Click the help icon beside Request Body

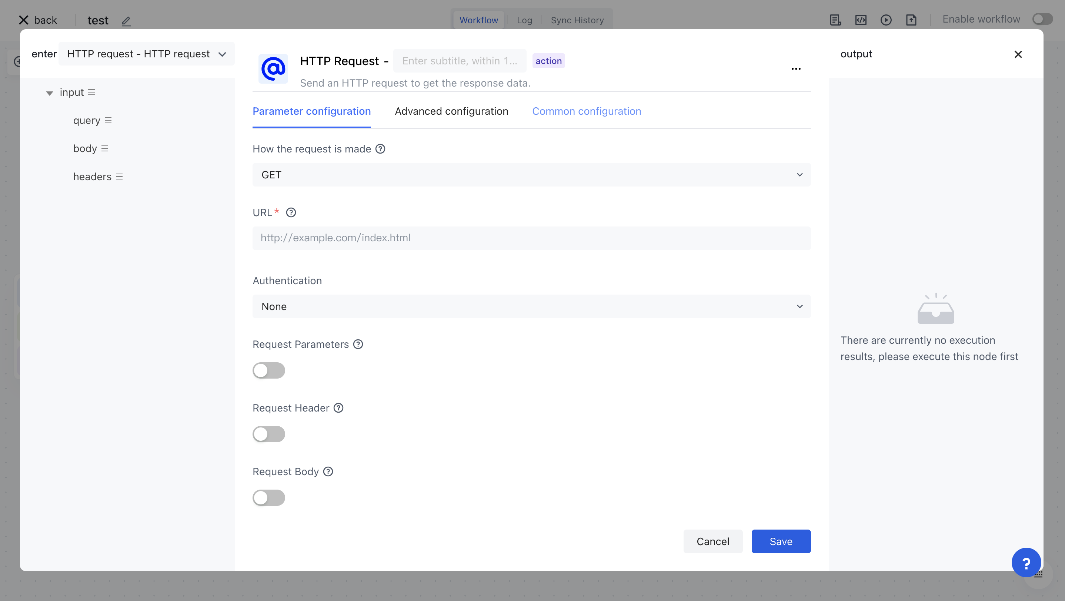328,471
